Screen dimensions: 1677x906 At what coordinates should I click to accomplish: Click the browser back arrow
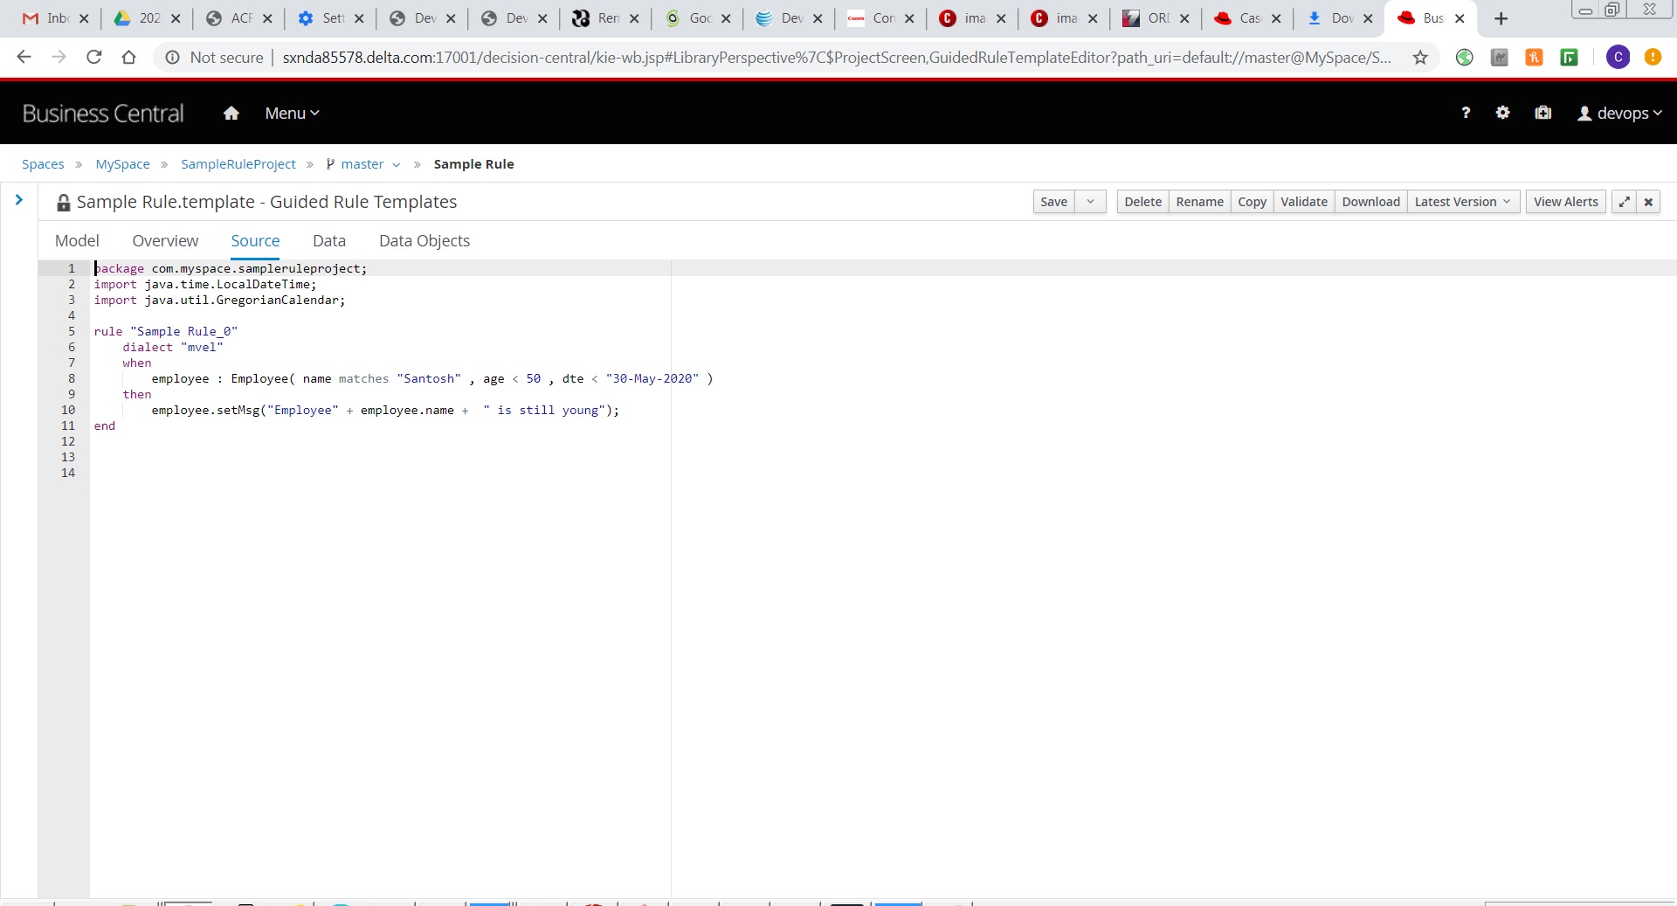pyautogui.click(x=24, y=57)
